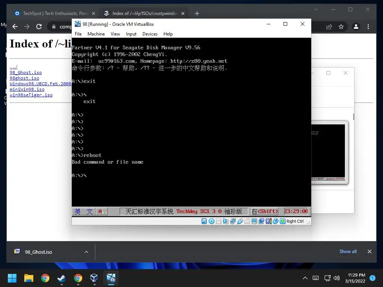Screen dimensions: 383x287
Task: Open the audio settings icon in VirtualBox status bar
Action: tap(226, 221)
